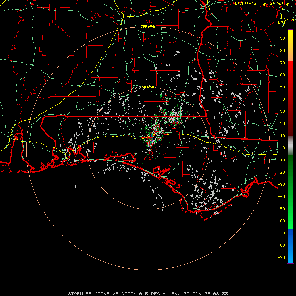
Task: Select the -40 value on velocity scale
Action: [281, 197]
